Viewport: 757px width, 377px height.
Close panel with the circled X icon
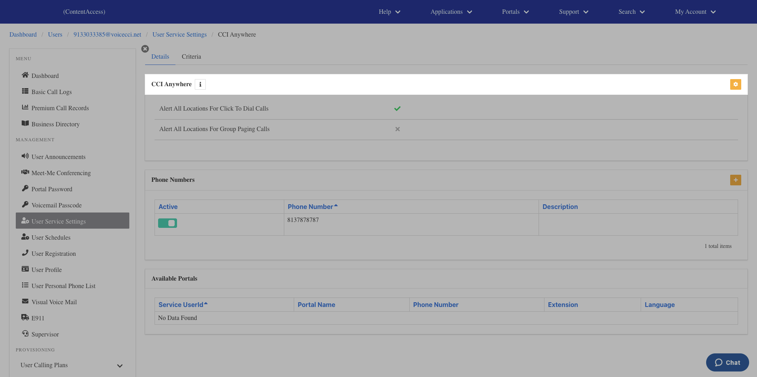145,49
